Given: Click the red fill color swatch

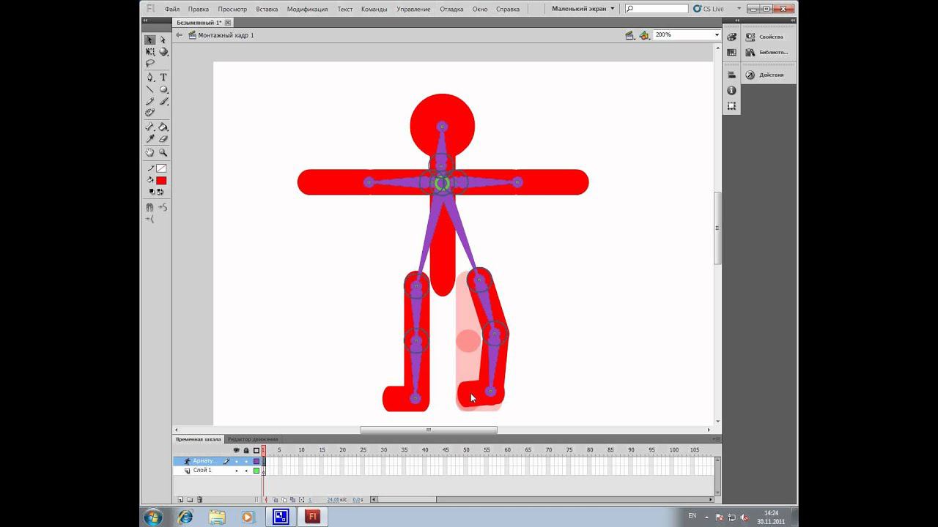Looking at the screenshot, I should [x=161, y=181].
